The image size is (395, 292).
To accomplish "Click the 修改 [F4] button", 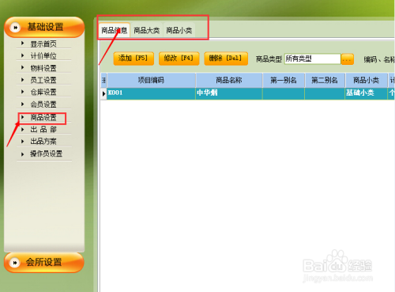I will click(x=179, y=59).
